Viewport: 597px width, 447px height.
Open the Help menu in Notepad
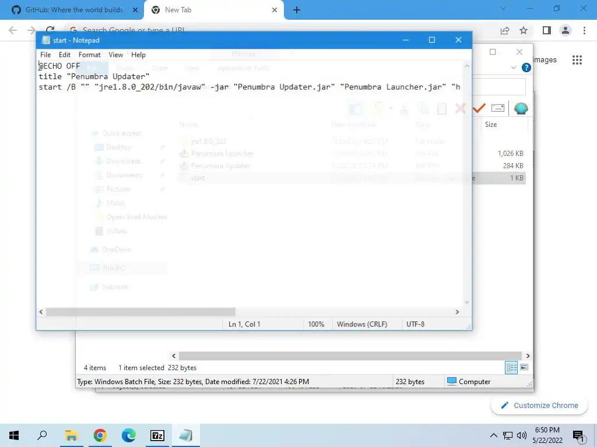138,55
